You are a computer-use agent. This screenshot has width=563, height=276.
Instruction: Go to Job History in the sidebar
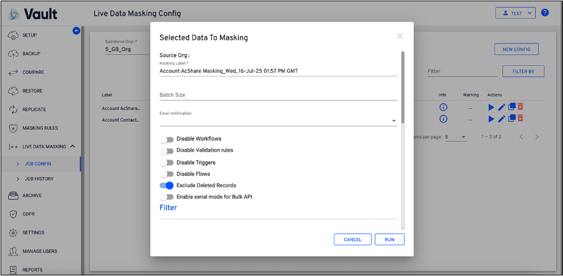tap(39, 179)
